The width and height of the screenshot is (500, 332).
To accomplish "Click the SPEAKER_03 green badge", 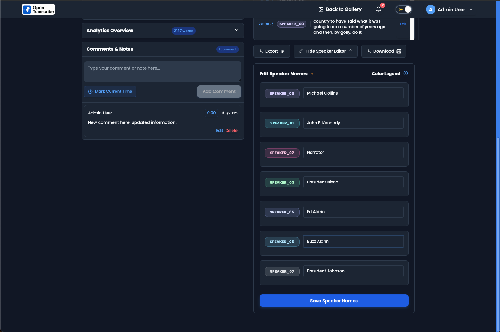I will pyautogui.click(x=282, y=183).
